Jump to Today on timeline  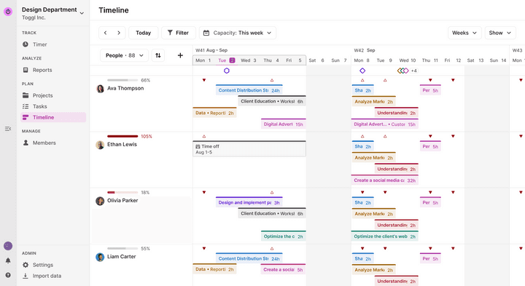(144, 33)
